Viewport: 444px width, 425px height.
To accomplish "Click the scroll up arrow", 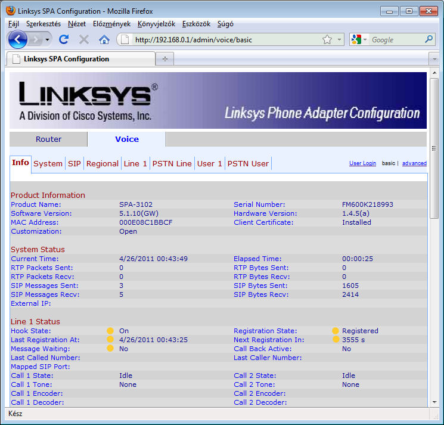I will (x=434, y=73).
